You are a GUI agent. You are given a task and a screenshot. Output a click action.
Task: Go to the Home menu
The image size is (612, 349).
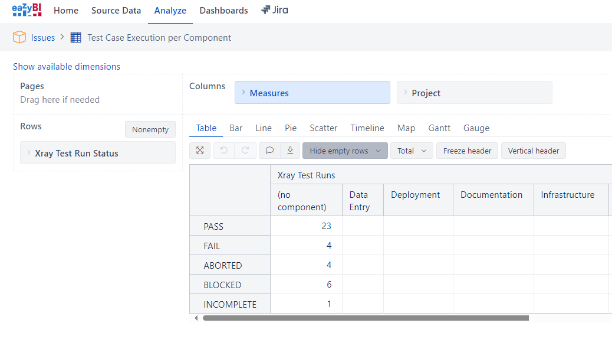tap(66, 11)
